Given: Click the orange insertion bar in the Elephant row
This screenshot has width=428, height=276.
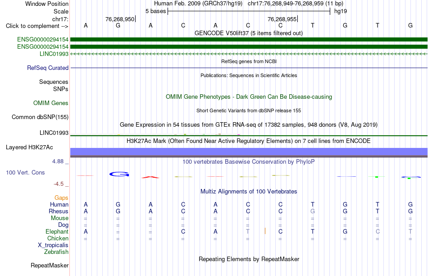Looking at the screenshot, I should point(265,231).
